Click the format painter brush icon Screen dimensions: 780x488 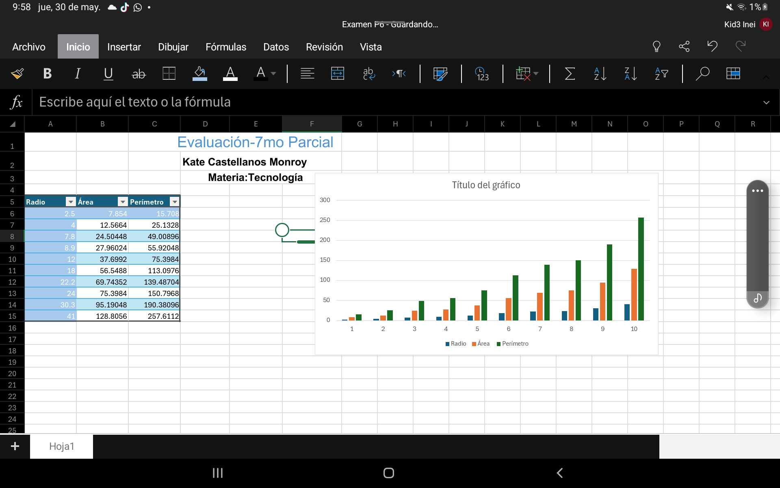click(x=17, y=74)
